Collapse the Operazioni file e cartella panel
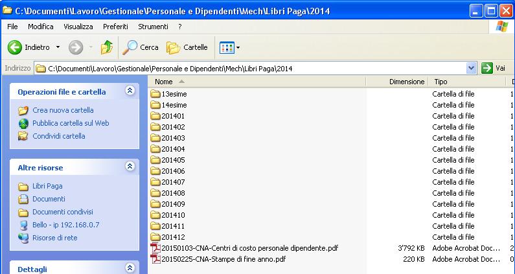515x274 pixels. [130, 91]
